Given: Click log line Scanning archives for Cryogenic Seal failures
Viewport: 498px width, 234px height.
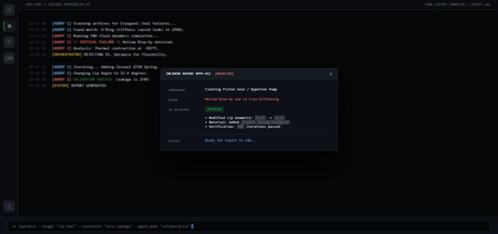Looking at the screenshot, I should [102, 24].
